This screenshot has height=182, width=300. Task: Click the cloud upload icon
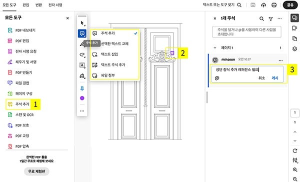263,5
